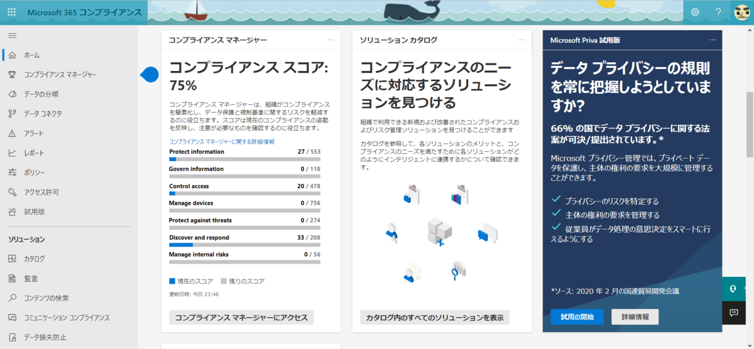
Task: Open コンプライアンス マネージャー card options menu
Action: (x=331, y=40)
